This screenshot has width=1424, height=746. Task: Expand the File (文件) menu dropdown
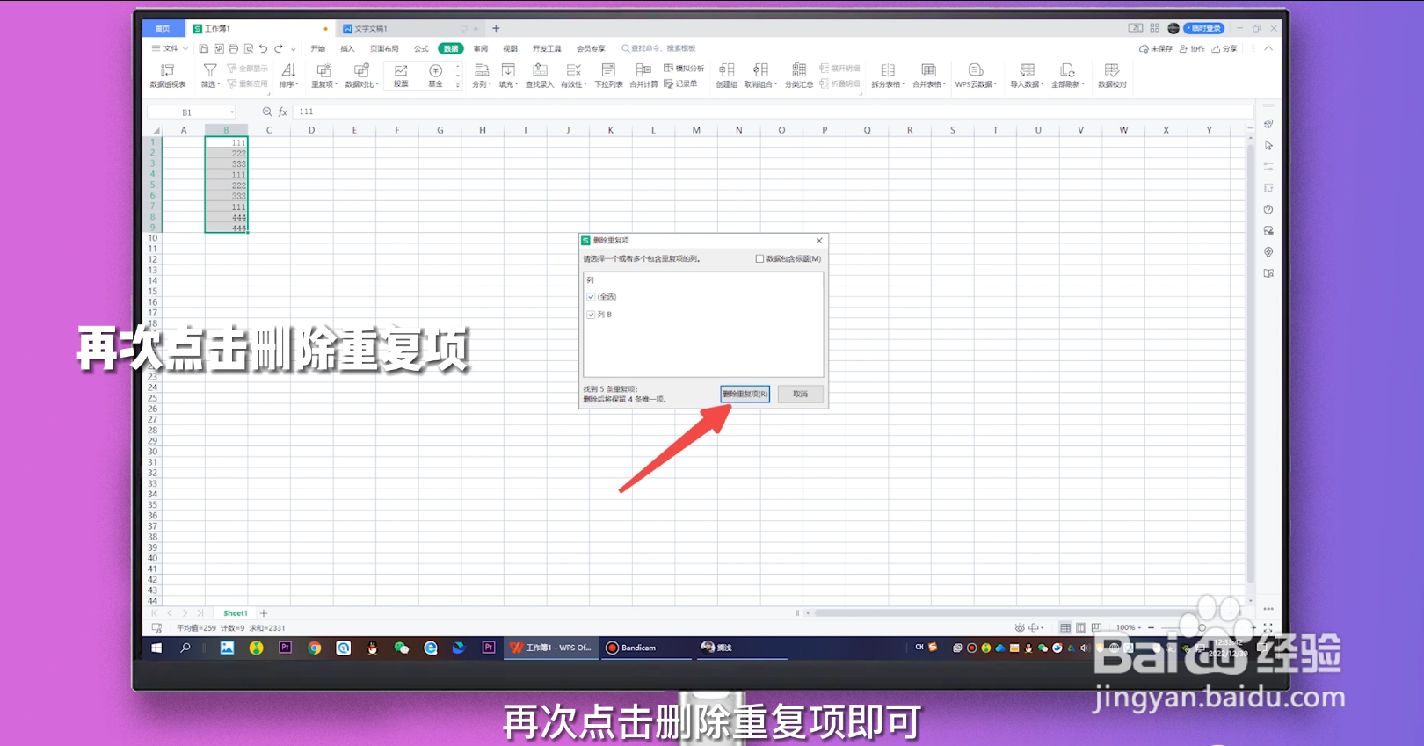(x=170, y=49)
